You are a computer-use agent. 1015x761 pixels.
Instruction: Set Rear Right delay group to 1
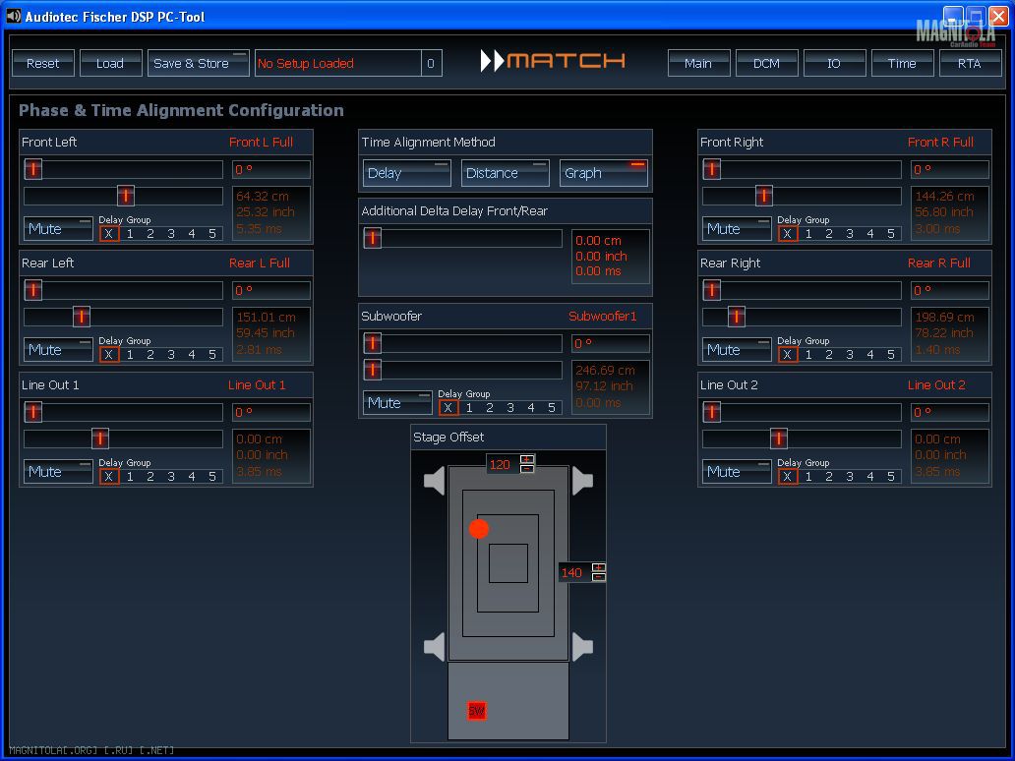(808, 355)
